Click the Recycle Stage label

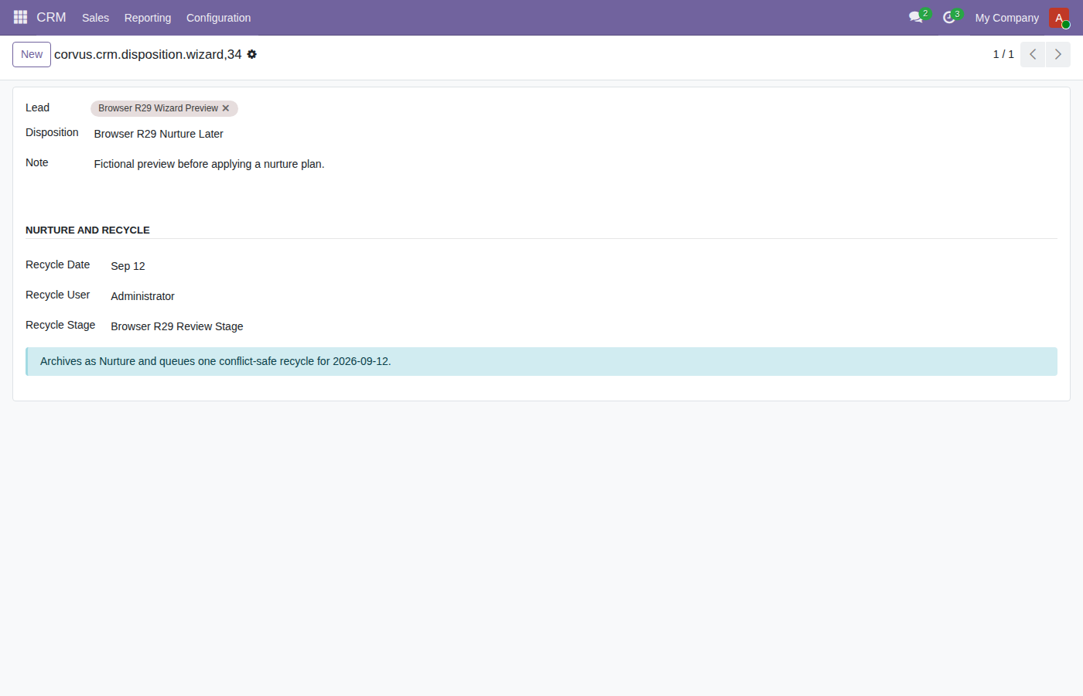tap(60, 325)
